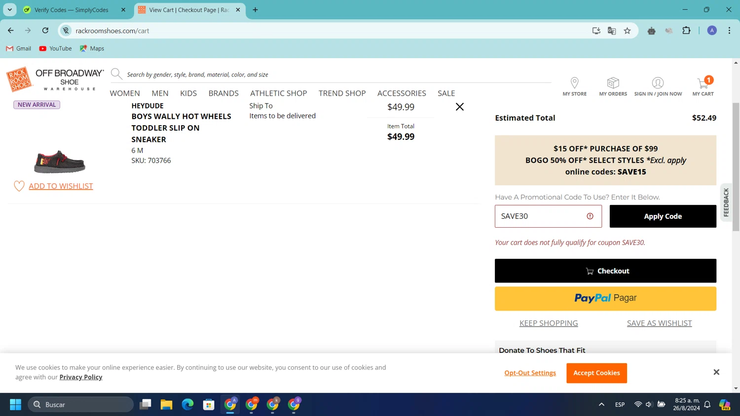Click the translate page icon
Viewport: 740px width, 416px height.
(612, 31)
